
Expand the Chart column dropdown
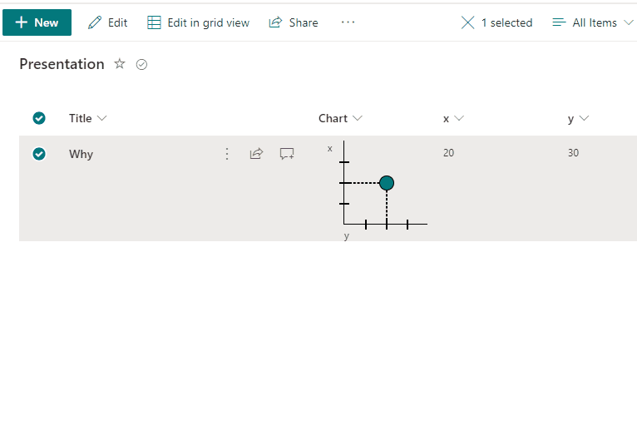click(358, 118)
